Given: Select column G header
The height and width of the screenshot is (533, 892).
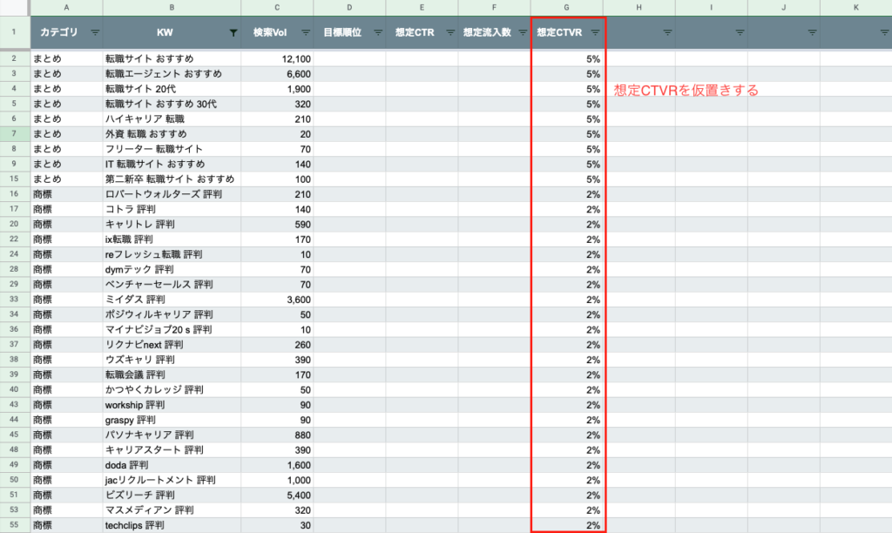Looking at the screenshot, I should pyautogui.click(x=566, y=7).
